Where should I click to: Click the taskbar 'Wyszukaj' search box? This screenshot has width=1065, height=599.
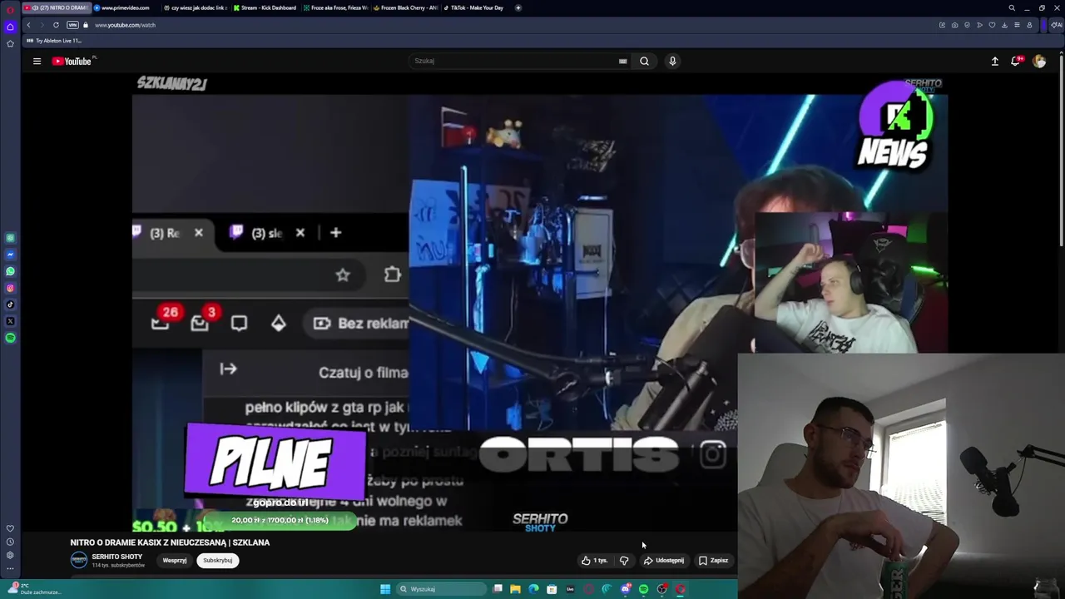[441, 589]
